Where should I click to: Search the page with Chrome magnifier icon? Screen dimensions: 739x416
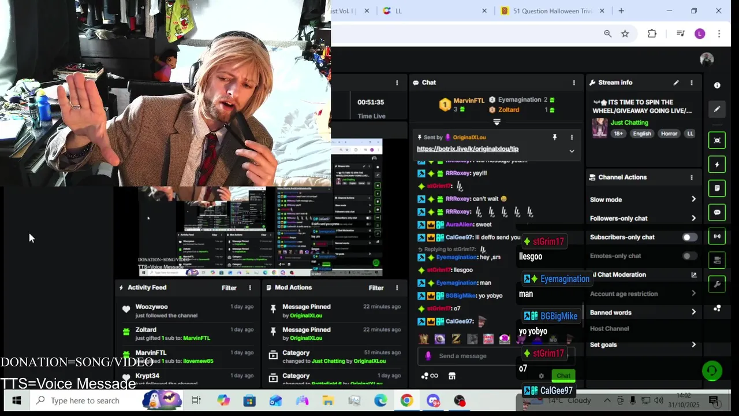[x=607, y=34]
